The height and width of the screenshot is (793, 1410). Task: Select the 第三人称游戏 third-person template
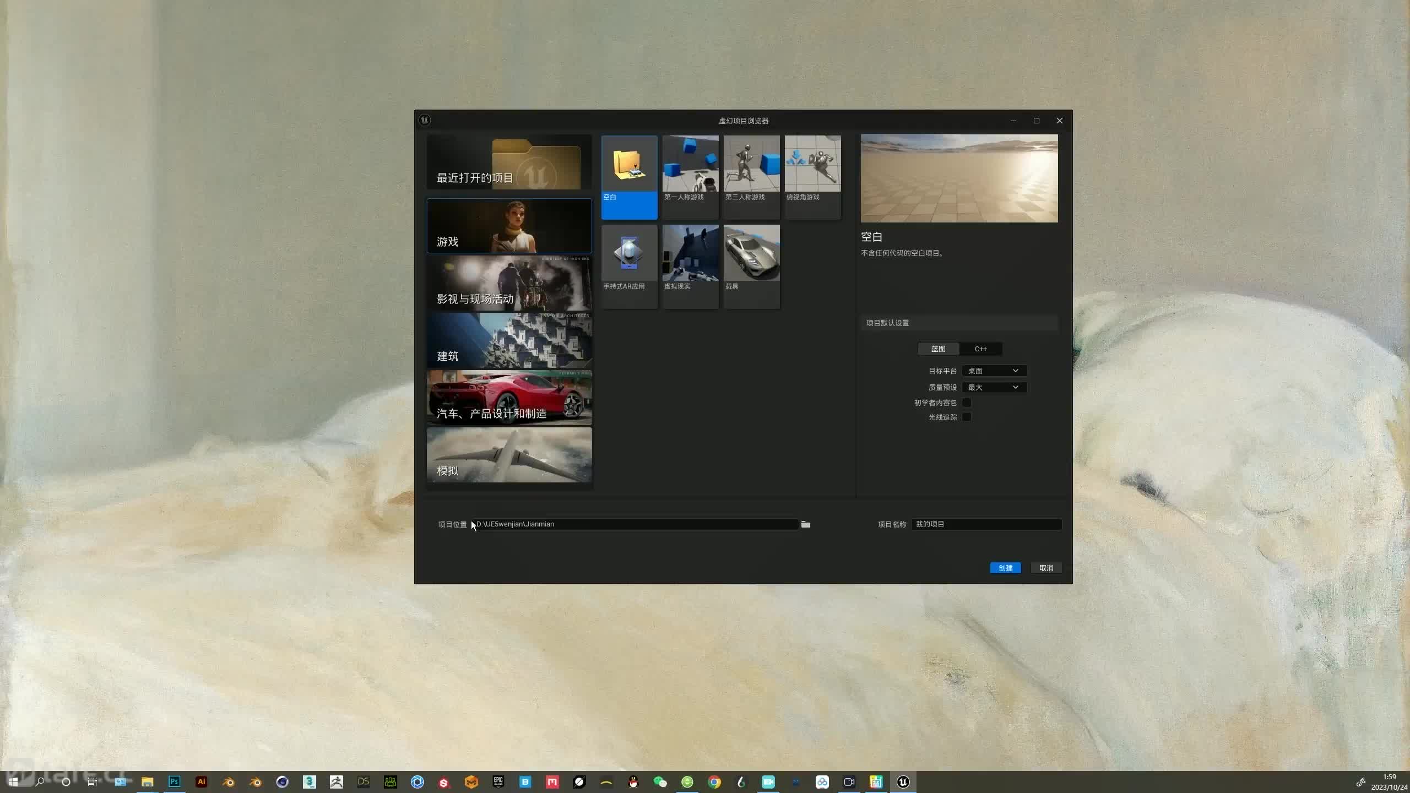751,177
